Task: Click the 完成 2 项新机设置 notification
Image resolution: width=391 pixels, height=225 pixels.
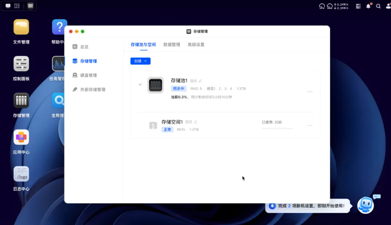Action: 308,206
